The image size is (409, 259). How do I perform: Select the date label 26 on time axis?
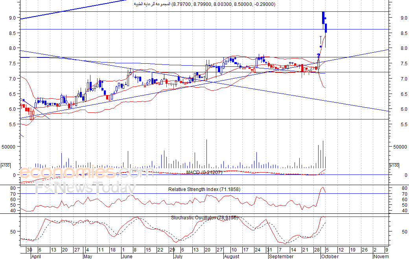coord(365,250)
